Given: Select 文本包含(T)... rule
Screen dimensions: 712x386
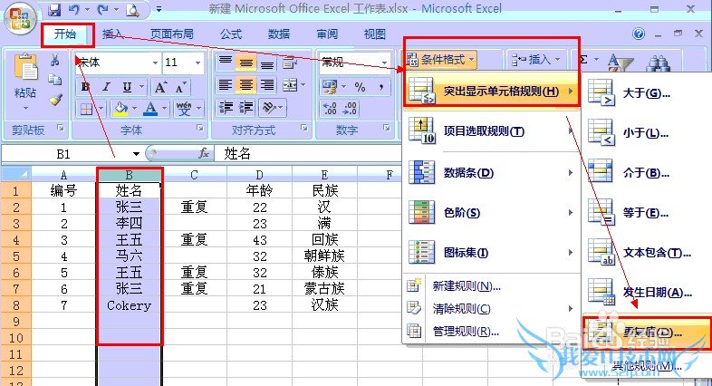Looking at the screenshot, I should tap(647, 253).
